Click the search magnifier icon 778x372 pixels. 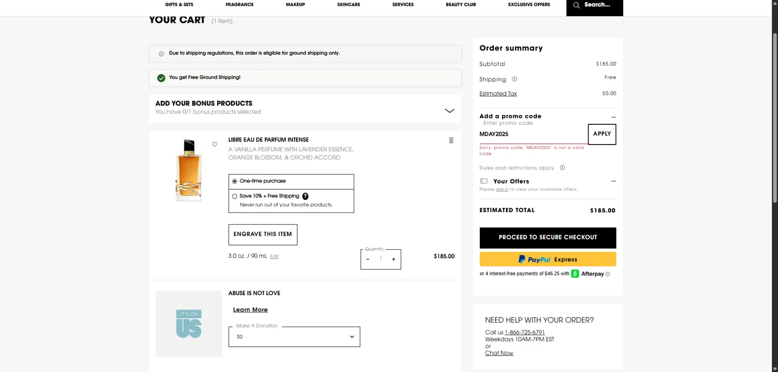pos(576,5)
